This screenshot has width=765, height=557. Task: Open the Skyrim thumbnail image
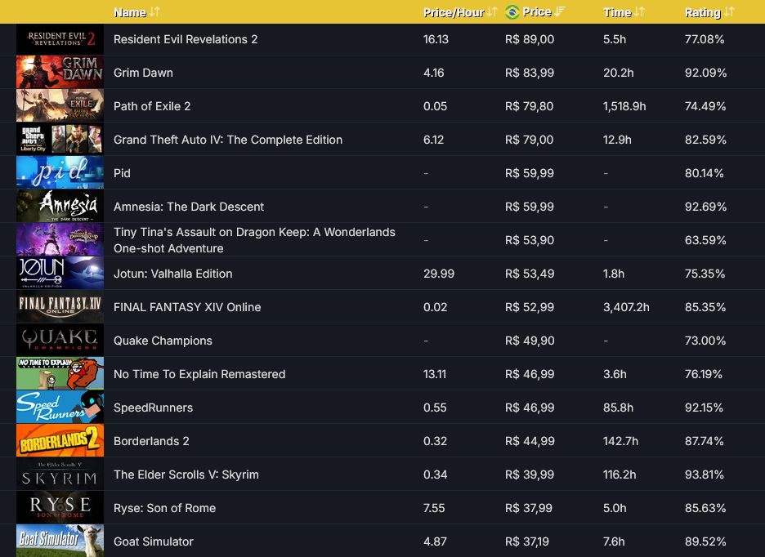[x=60, y=474]
